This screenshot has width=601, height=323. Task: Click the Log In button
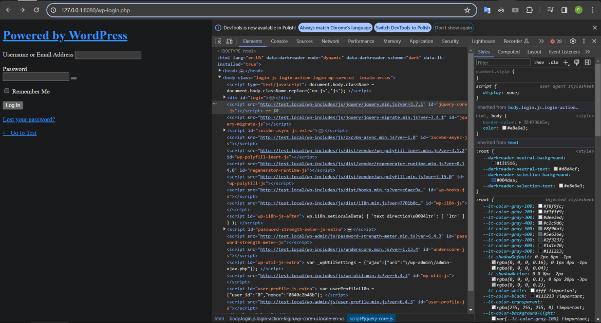click(13, 105)
